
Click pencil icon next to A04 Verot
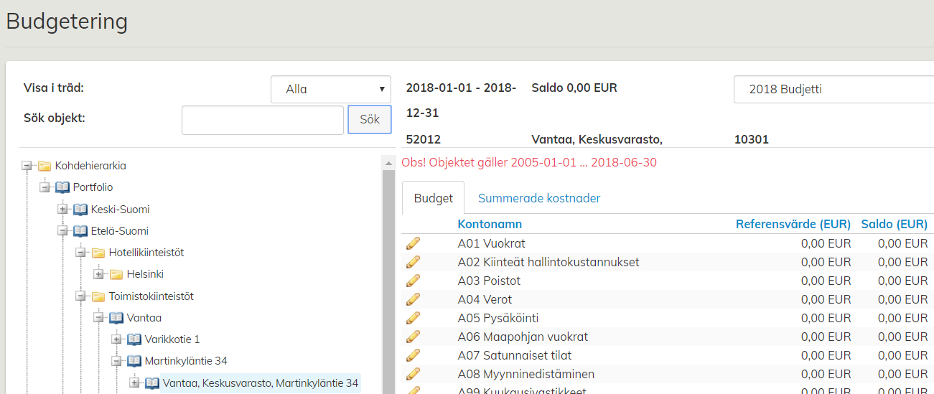click(413, 300)
